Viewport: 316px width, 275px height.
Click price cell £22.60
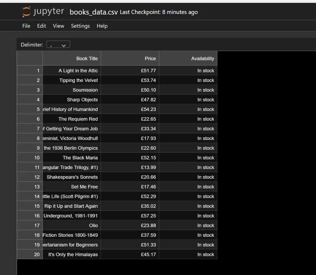point(130,148)
